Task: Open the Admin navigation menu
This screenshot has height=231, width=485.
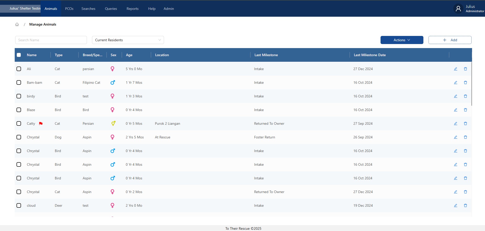Action: [169, 9]
